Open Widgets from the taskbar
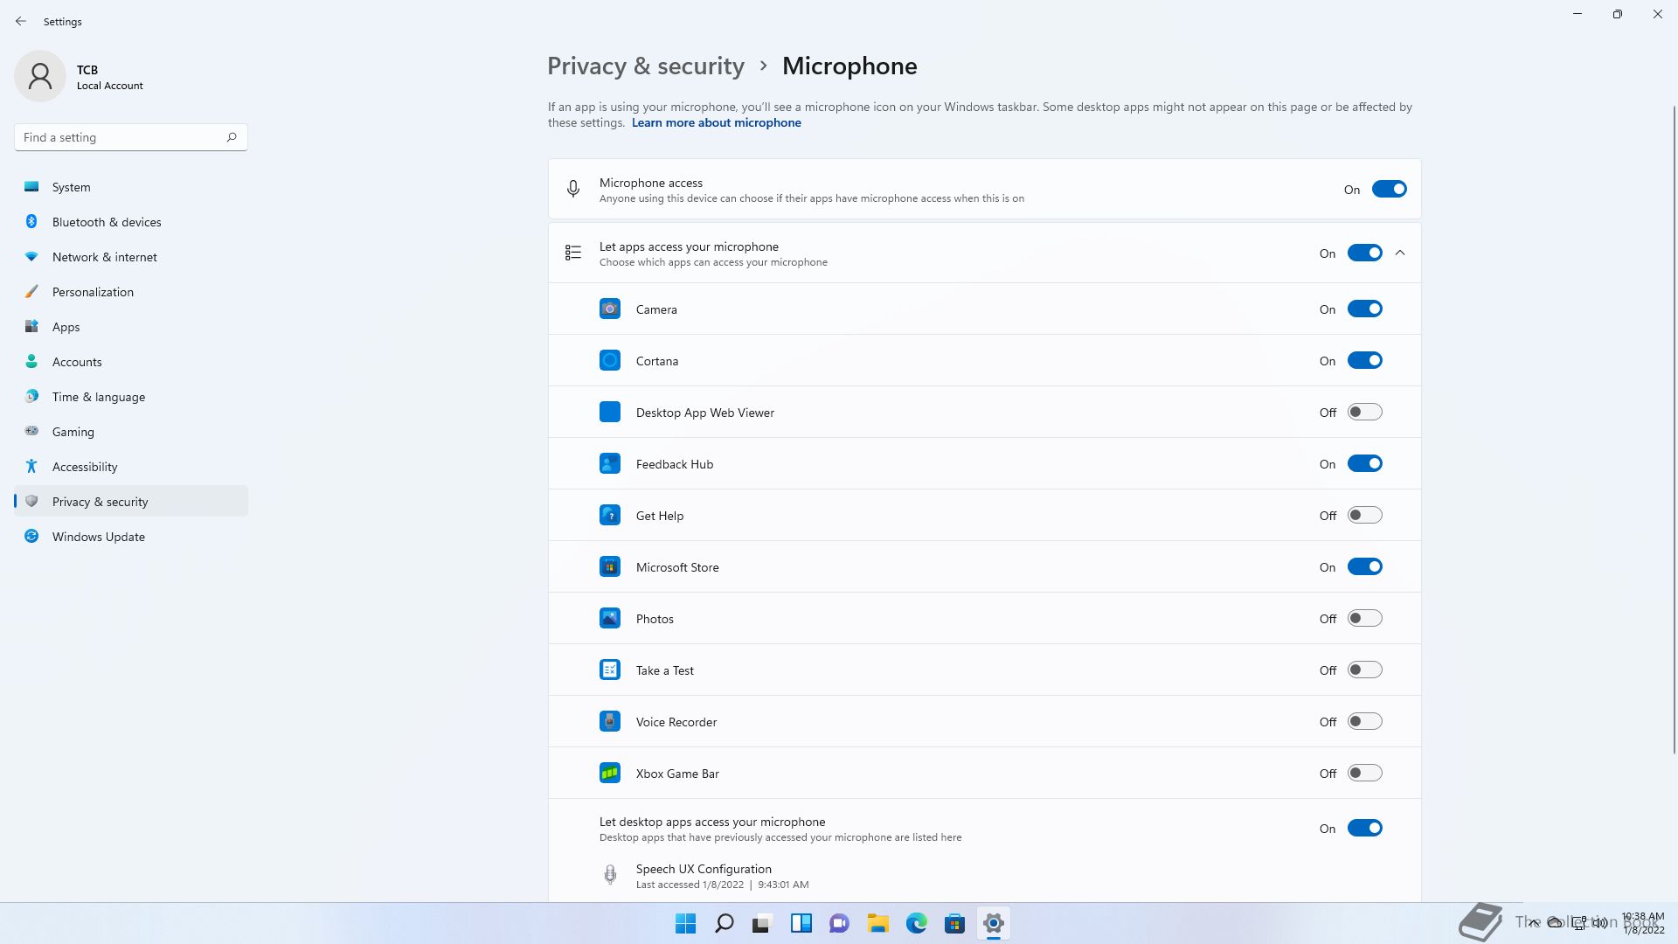1678x944 pixels. click(x=801, y=923)
